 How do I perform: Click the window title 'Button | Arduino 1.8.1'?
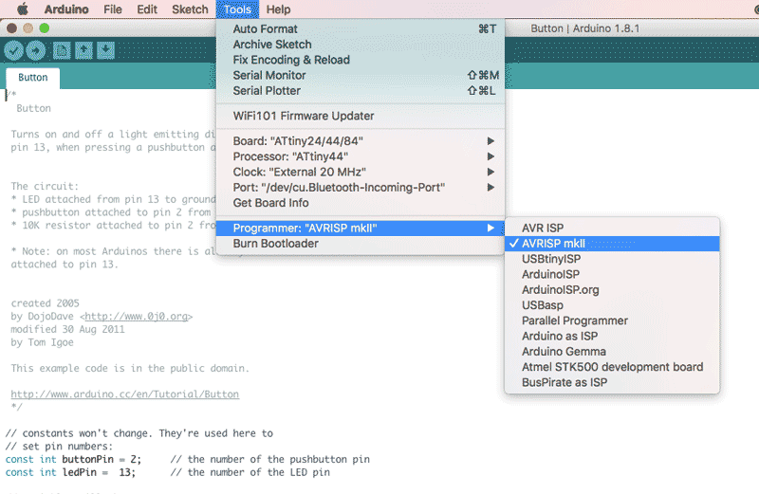coord(584,28)
